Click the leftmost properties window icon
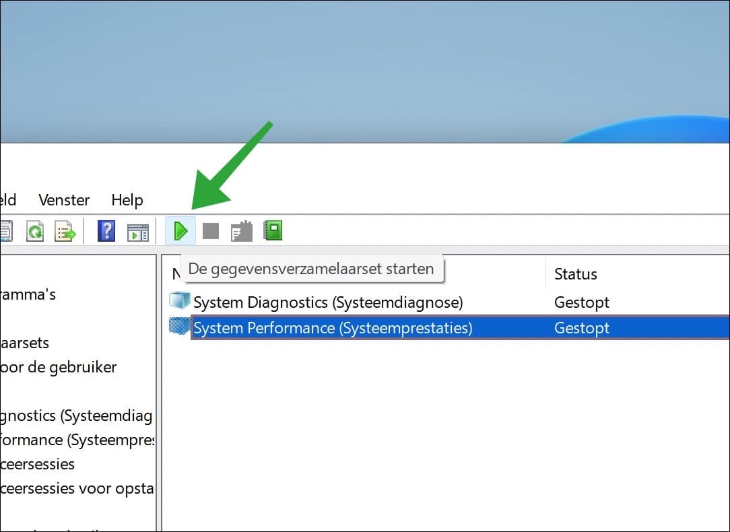Screen dimensions: 730x532 coord(5,230)
